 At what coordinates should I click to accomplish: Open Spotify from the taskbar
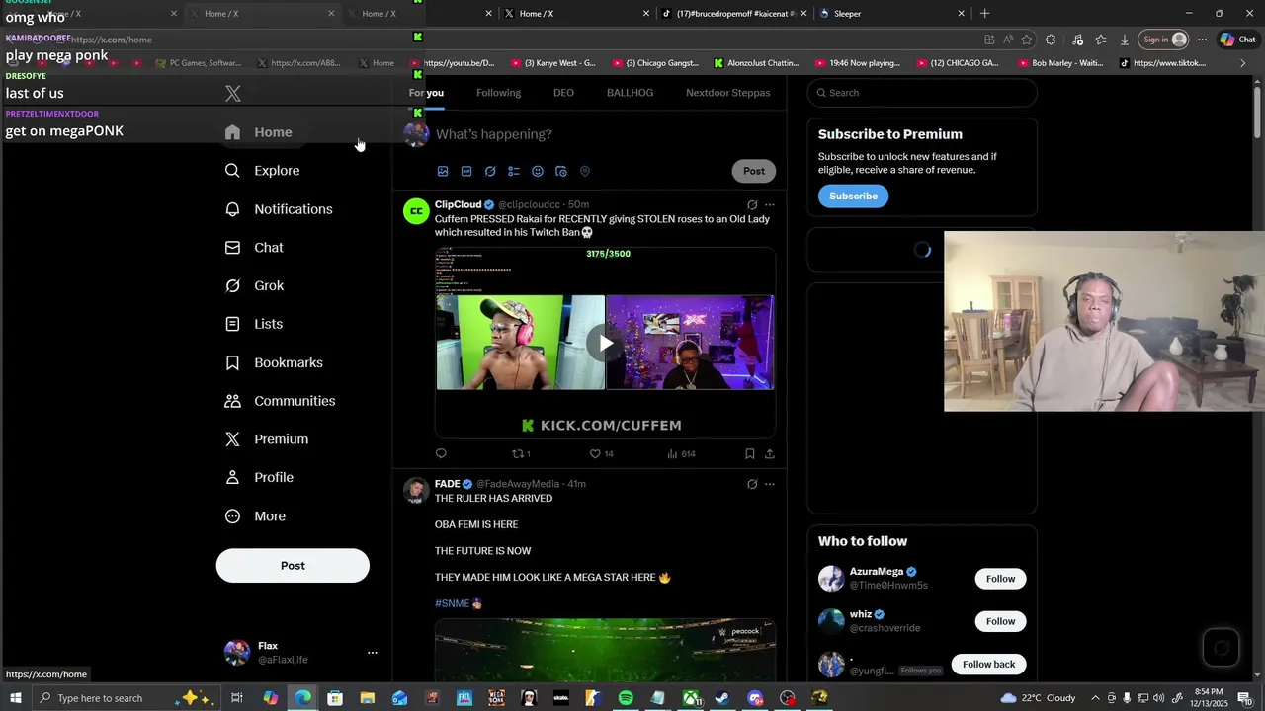(x=626, y=698)
